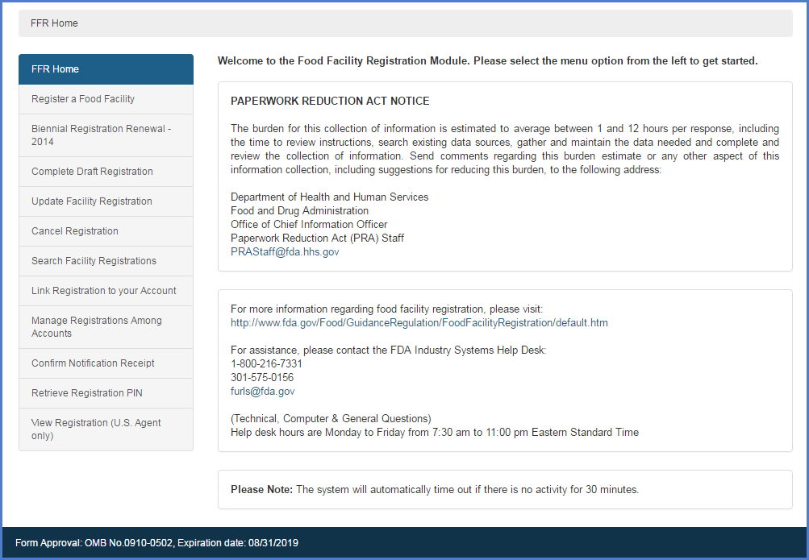Open Register a Food Facility
This screenshot has width=809, height=560.
[83, 99]
